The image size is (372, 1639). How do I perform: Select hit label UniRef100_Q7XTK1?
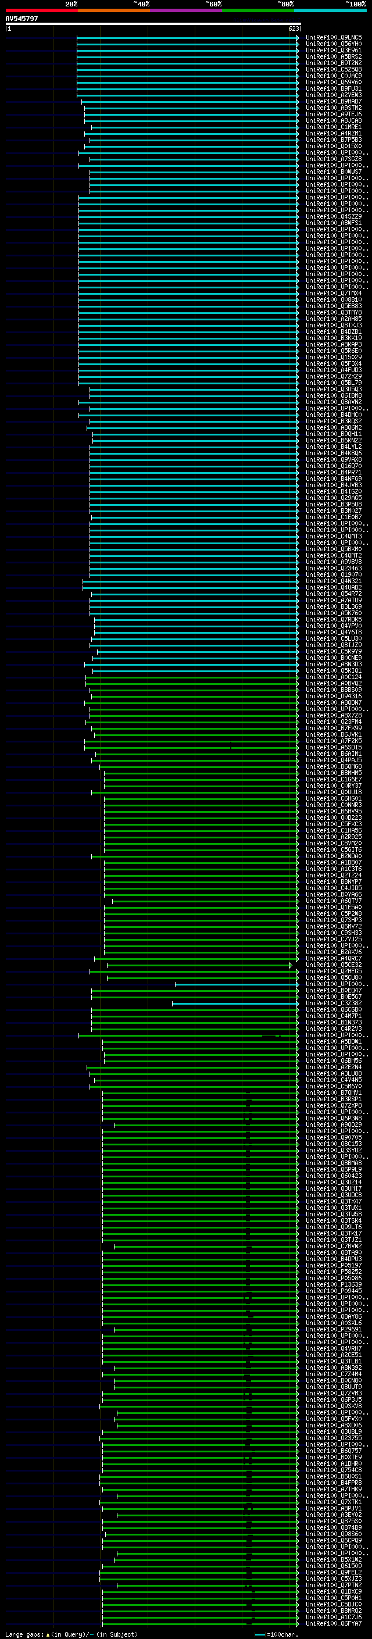[333, 1502]
